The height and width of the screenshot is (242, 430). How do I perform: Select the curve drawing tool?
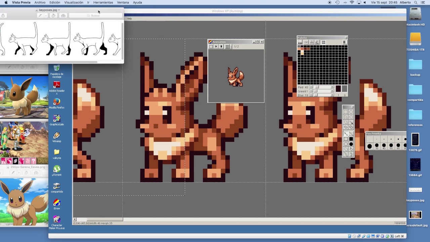(346, 154)
